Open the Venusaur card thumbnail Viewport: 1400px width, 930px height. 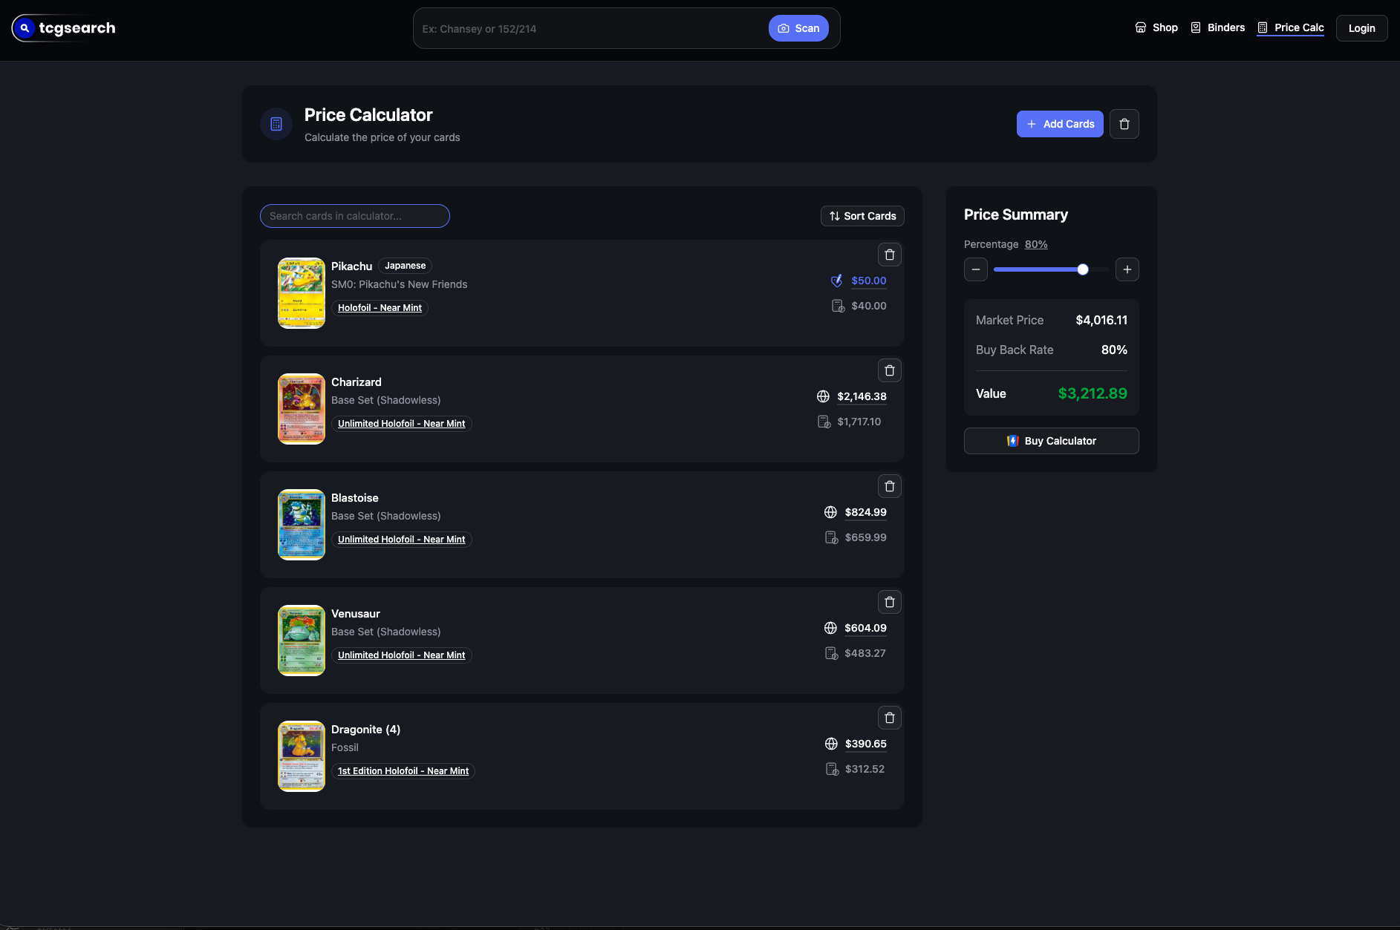[302, 641]
